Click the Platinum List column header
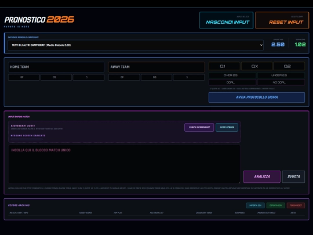Image resolution: width=313 pixels, height=235 pixels. point(156,213)
